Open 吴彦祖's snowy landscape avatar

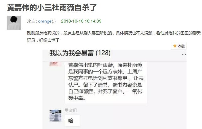click(55, 115)
